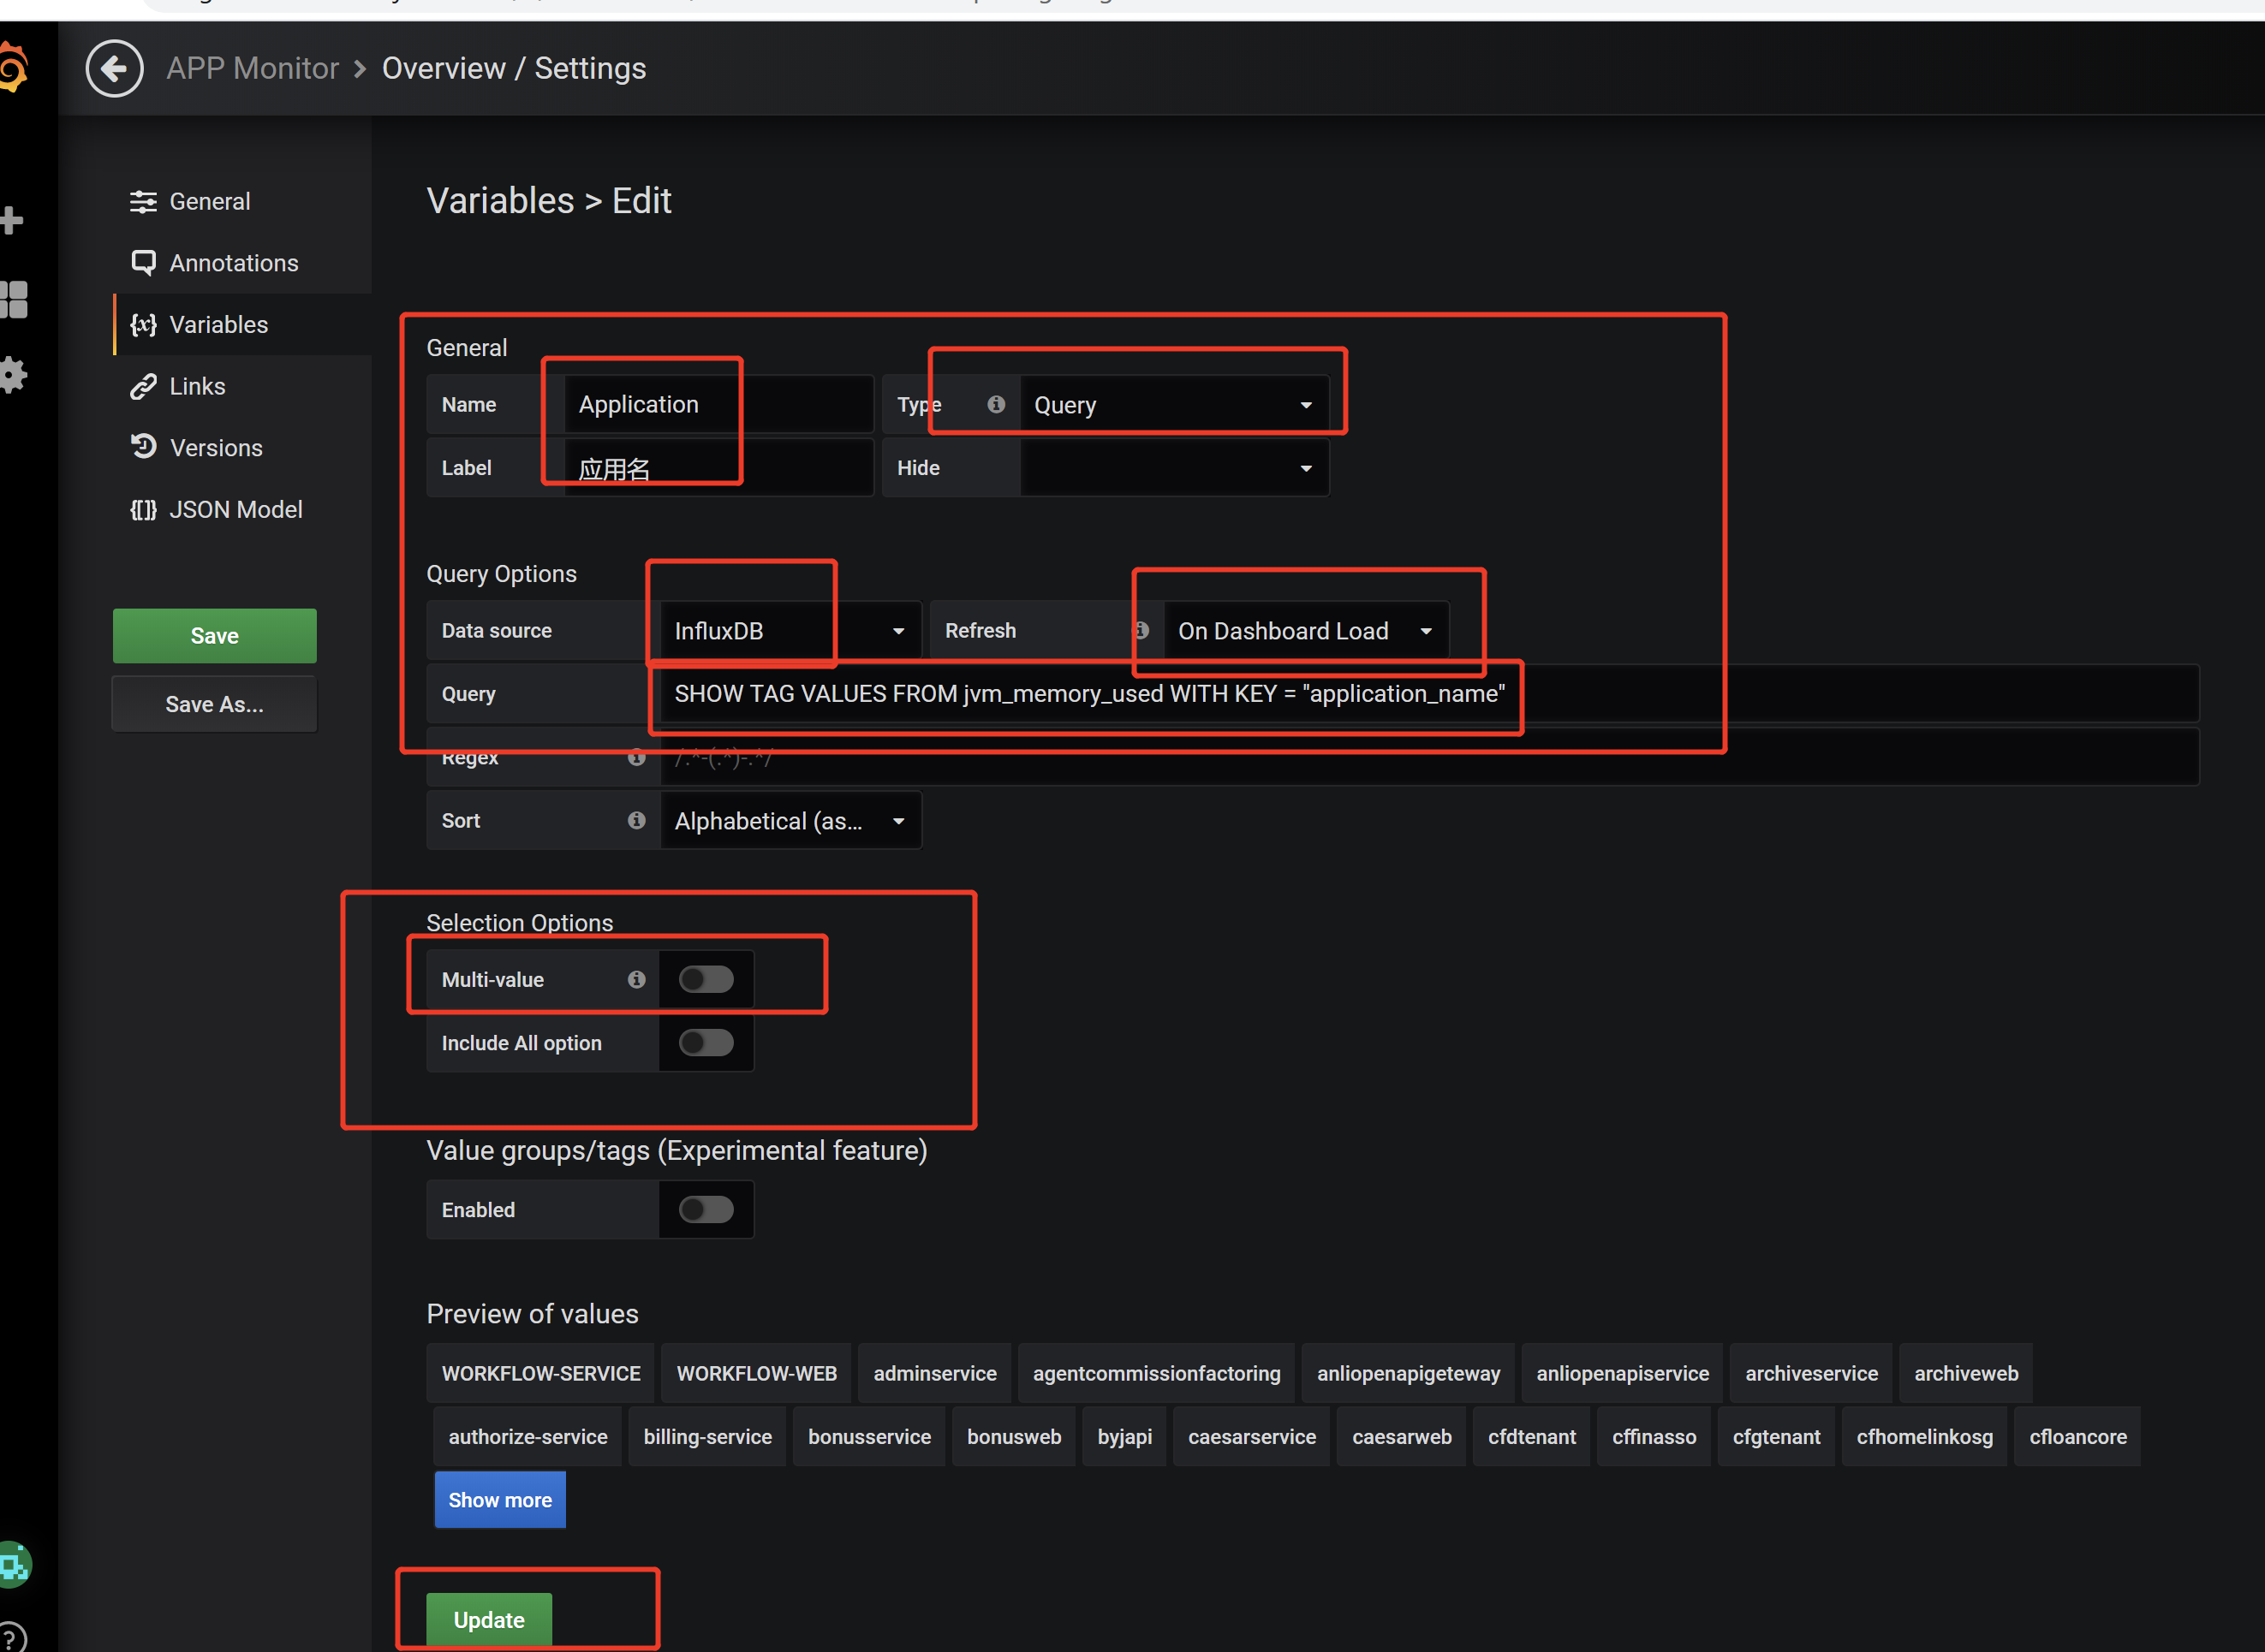
Task: Open the dashboards grid icon in sidebar
Action: pos(14,299)
